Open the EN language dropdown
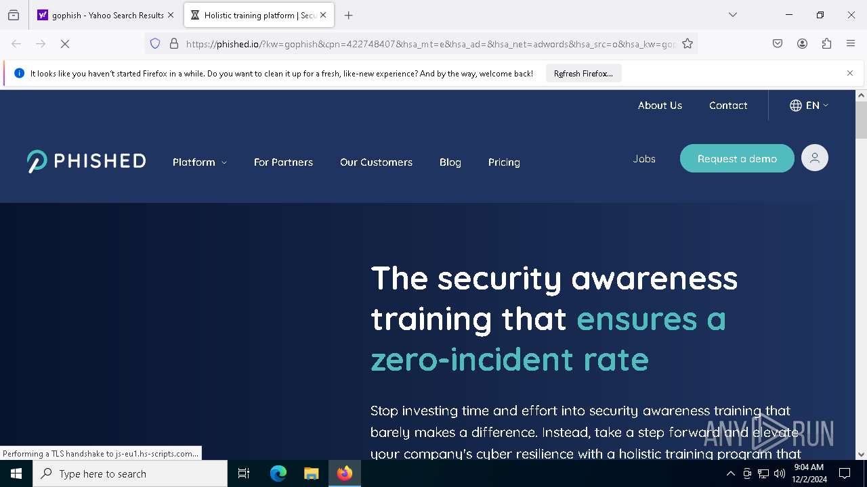867x487 pixels. pos(817,106)
